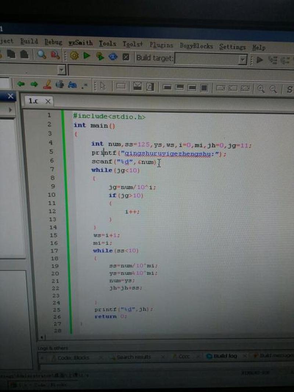Open the wxSmith menu

pos(80,43)
